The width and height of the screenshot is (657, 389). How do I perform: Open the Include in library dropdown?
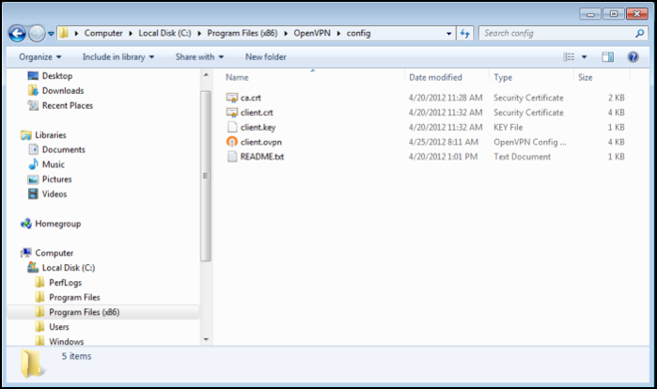click(x=117, y=56)
